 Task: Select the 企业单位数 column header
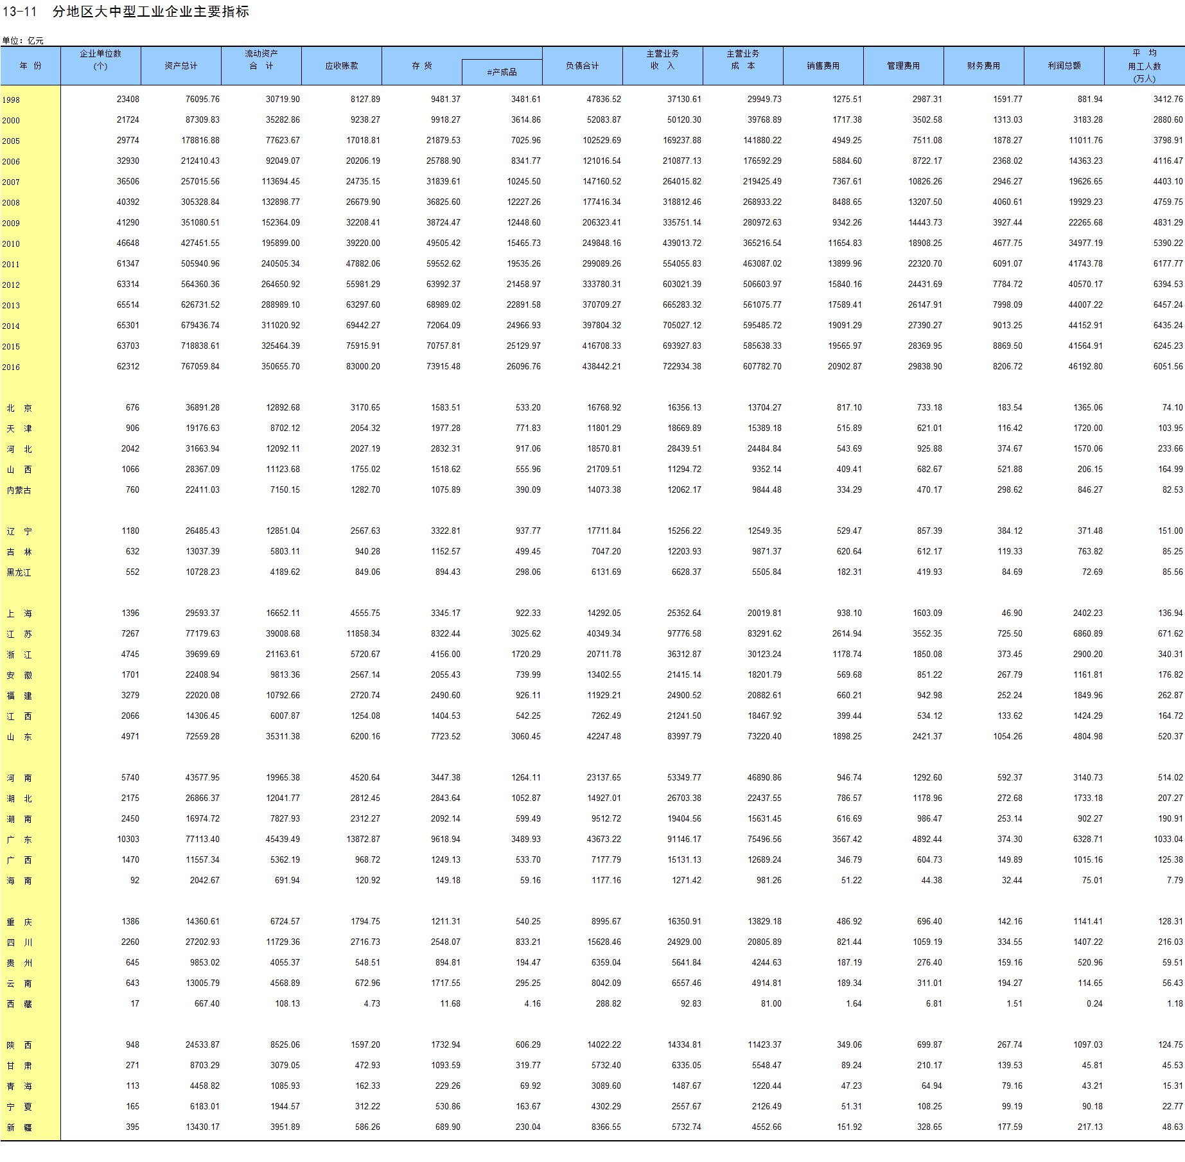100,66
